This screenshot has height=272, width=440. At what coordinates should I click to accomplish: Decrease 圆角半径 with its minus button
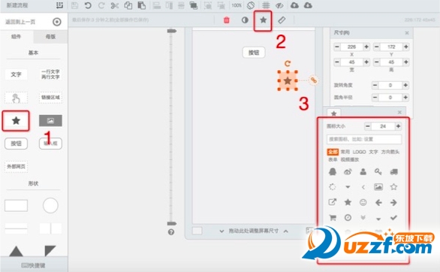[x=375, y=98]
